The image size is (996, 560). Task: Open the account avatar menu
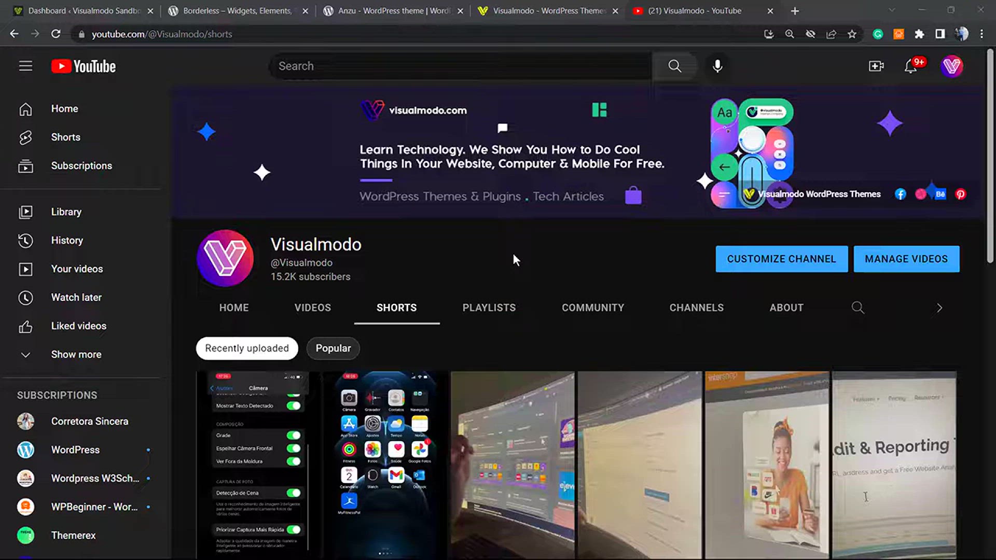pos(951,66)
